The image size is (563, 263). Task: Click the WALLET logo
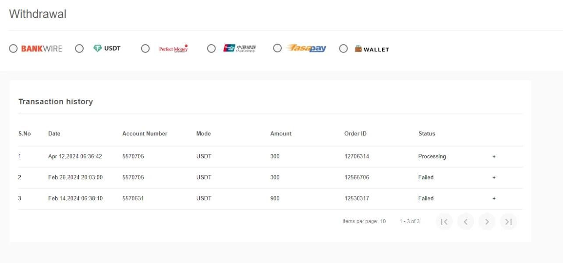(372, 49)
